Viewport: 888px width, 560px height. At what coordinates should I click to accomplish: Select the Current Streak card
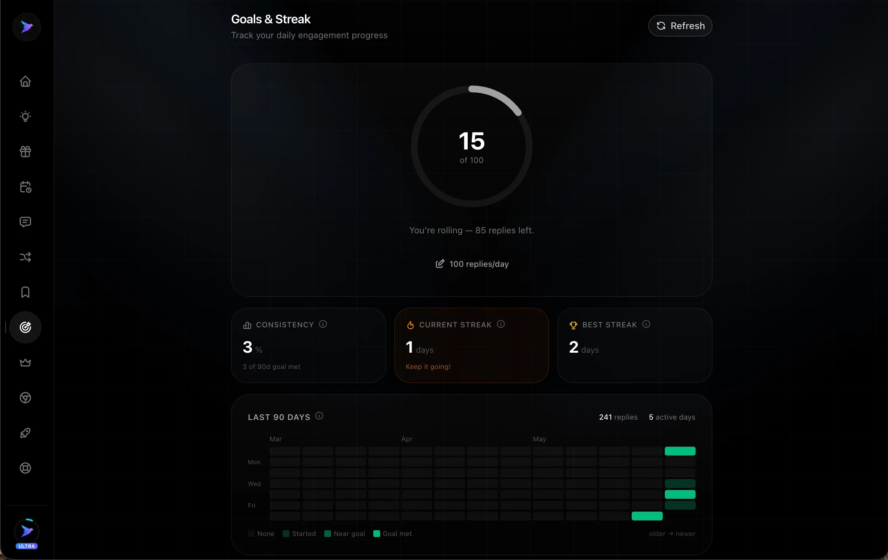tap(472, 346)
